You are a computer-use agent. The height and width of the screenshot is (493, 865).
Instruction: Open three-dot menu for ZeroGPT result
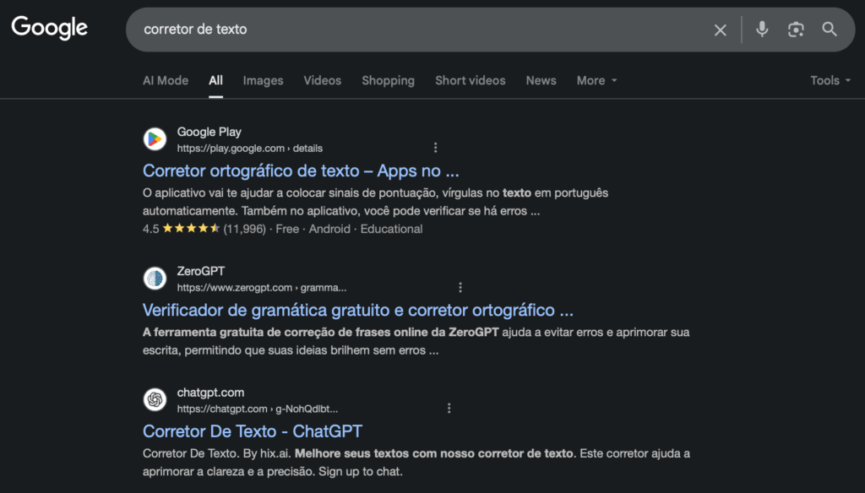[460, 287]
